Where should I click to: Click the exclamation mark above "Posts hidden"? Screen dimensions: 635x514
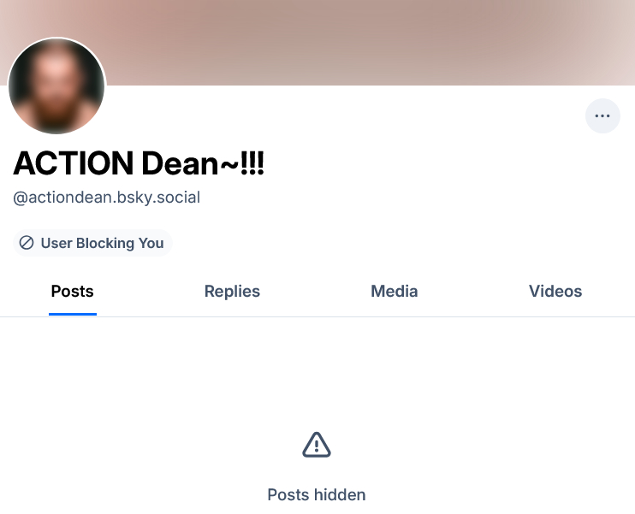317,445
